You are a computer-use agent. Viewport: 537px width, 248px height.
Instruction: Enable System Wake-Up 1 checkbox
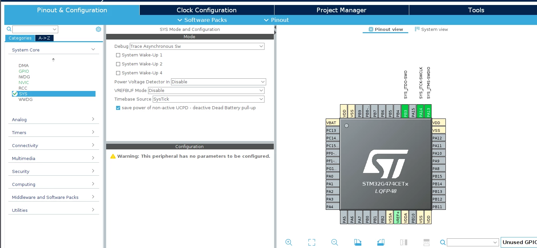[118, 55]
